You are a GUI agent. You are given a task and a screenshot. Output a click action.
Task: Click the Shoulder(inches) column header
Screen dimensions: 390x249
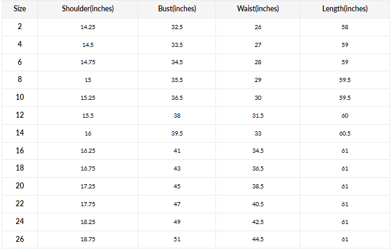(88, 9)
